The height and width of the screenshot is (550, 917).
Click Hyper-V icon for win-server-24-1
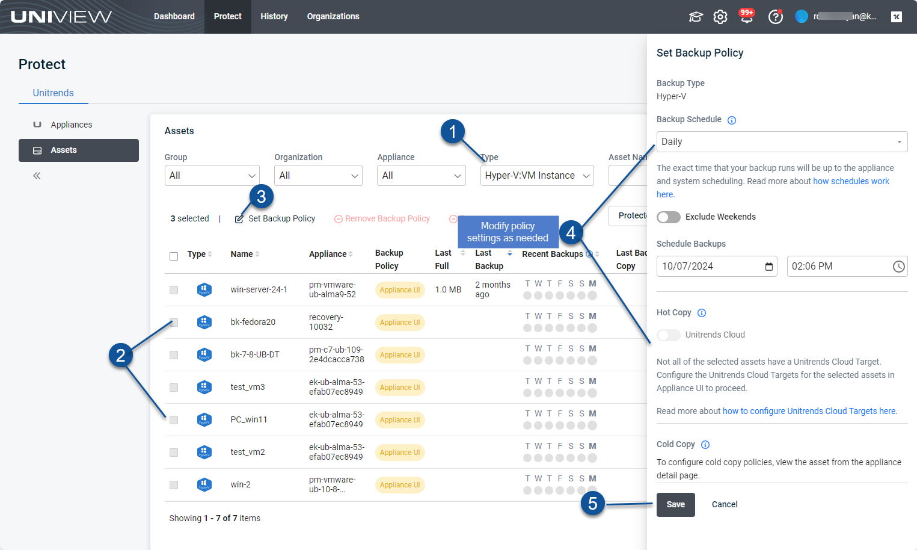coord(204,290)
